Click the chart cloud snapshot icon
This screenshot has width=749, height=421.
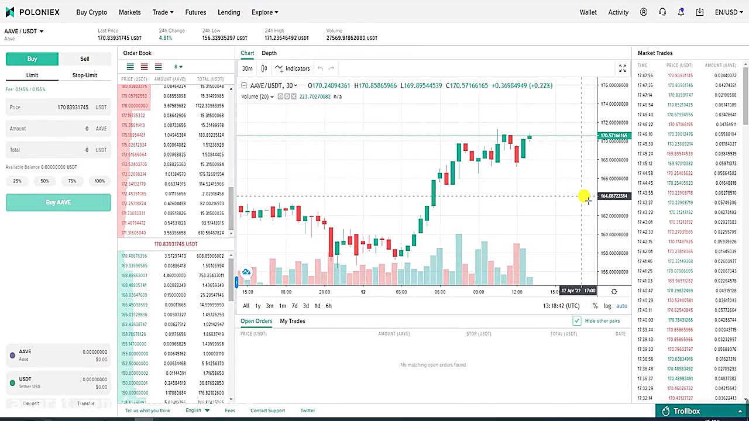click(246, 272)
